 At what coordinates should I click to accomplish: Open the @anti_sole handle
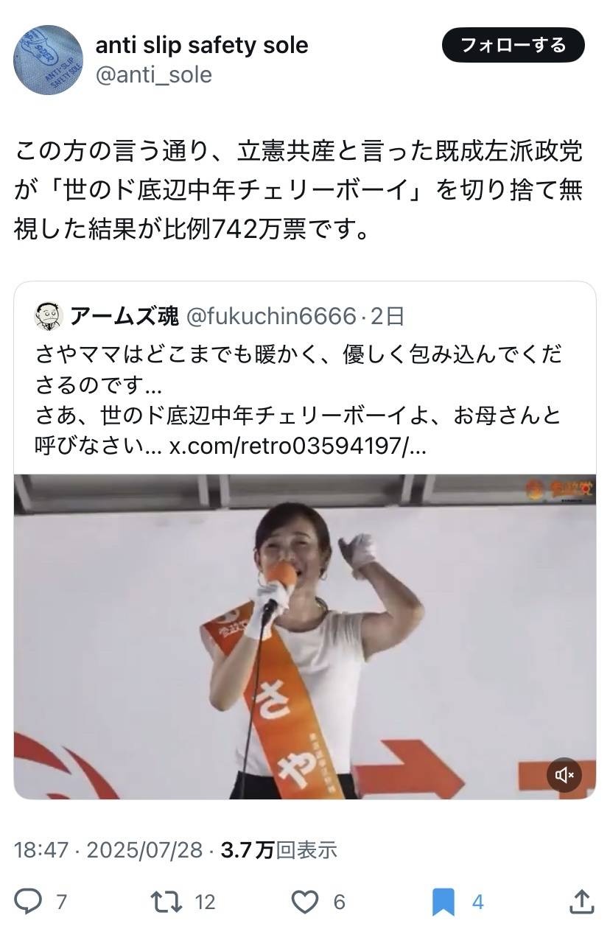click(x=154, y=74)
